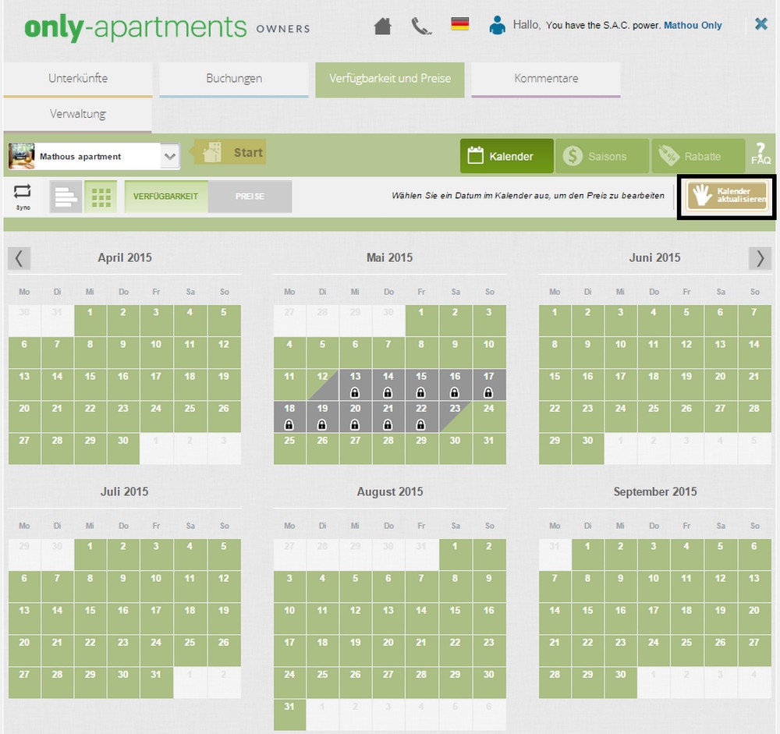Screen dimensions: 780x734
Task: Click the user profile icon beside Hallo
Action: [x=496, y=24]
